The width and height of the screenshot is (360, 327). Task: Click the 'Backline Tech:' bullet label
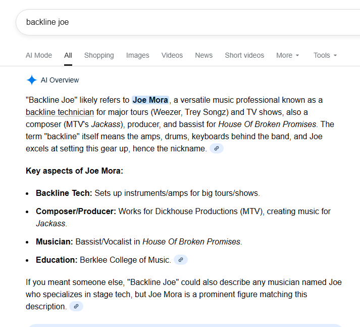(64, 193)
